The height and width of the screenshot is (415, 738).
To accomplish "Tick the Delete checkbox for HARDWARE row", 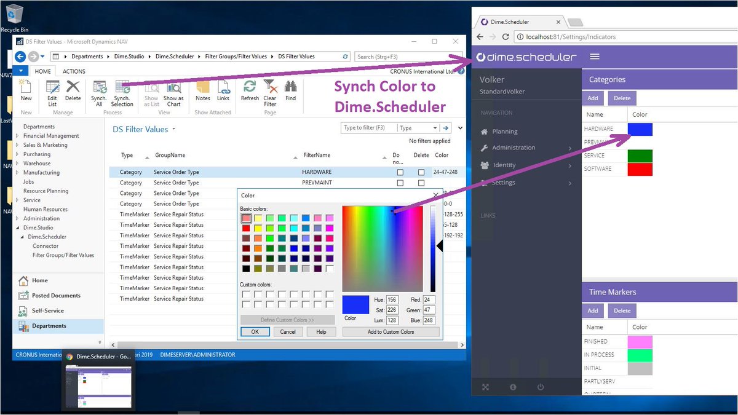I will click(421, 172).
